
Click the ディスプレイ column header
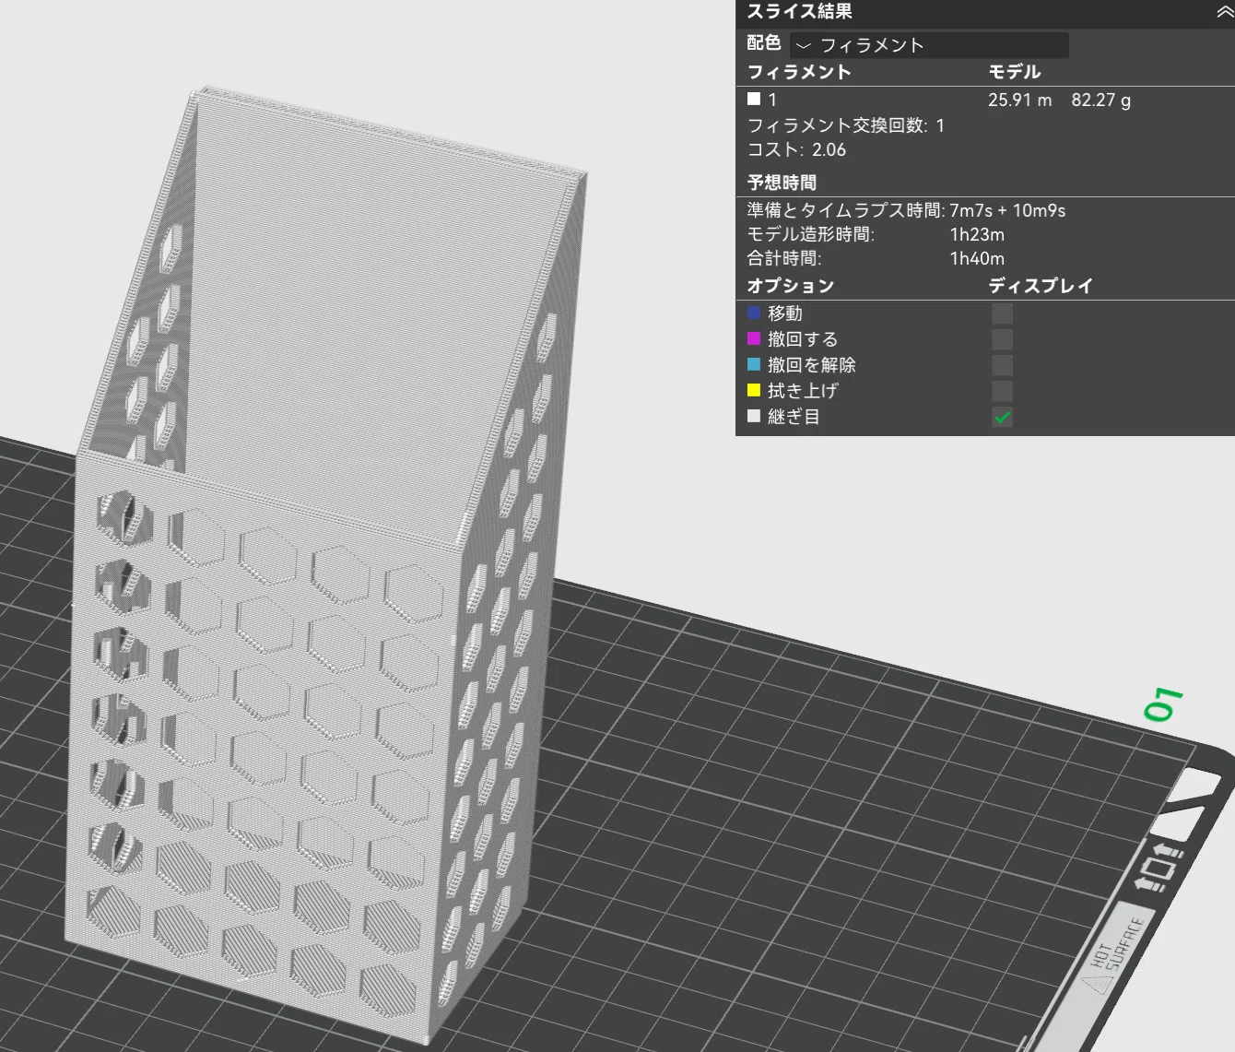(x=1041, y=286)
